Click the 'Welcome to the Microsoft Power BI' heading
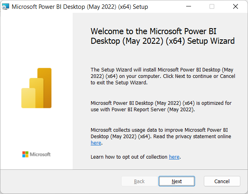248x194 pixels. click(163, 36)
